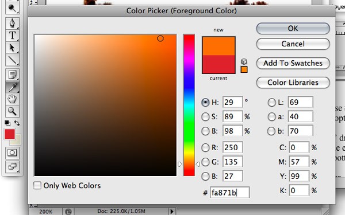Open Color Libraries

coord(293,83)
